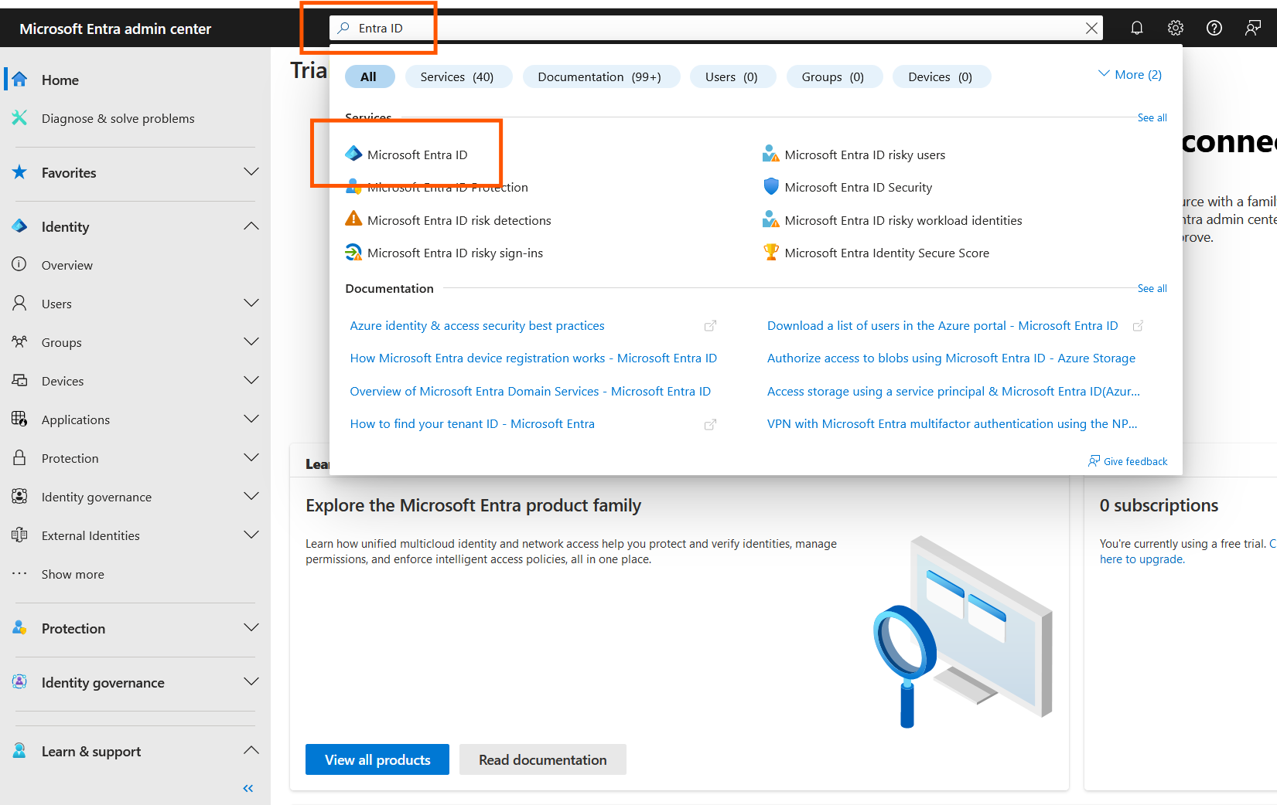Click the feedback person icon in header
The height and width of the screenshot is (805, 1277).
click(x=1252, y=29)
